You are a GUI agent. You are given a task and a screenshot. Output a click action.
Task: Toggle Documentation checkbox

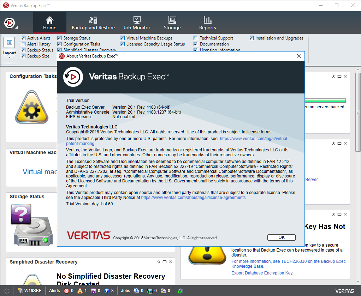point(196,44)
